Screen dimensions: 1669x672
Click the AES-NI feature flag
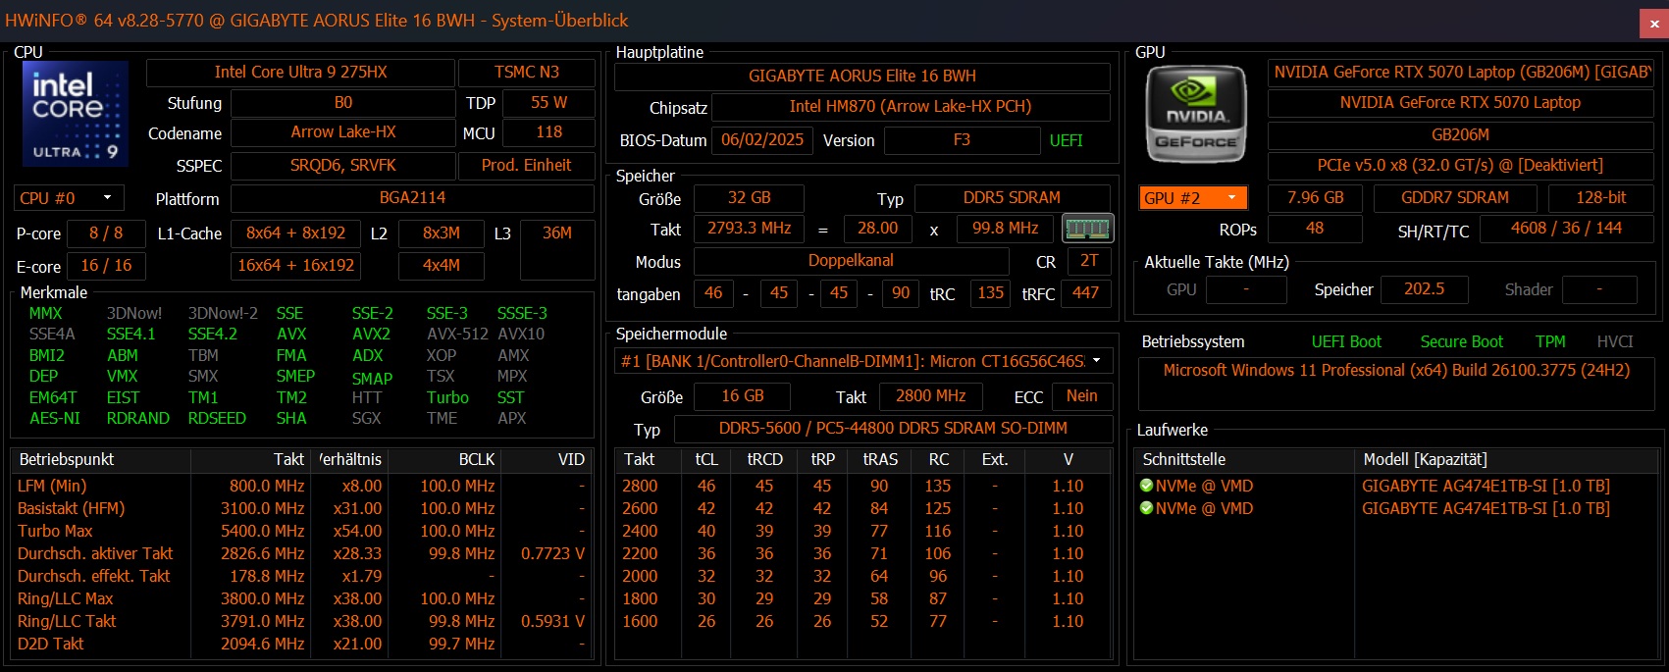point(55,419)
